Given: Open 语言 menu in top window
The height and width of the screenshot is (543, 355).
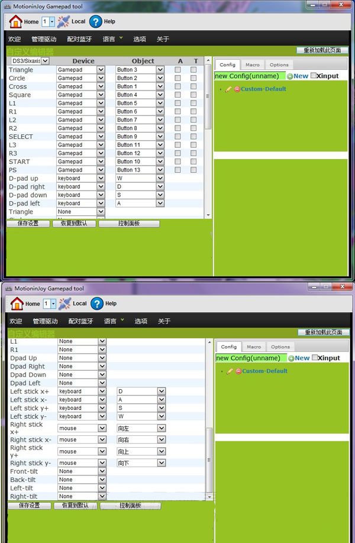Looking at the screenshot, I should click(x=109, y=39).
